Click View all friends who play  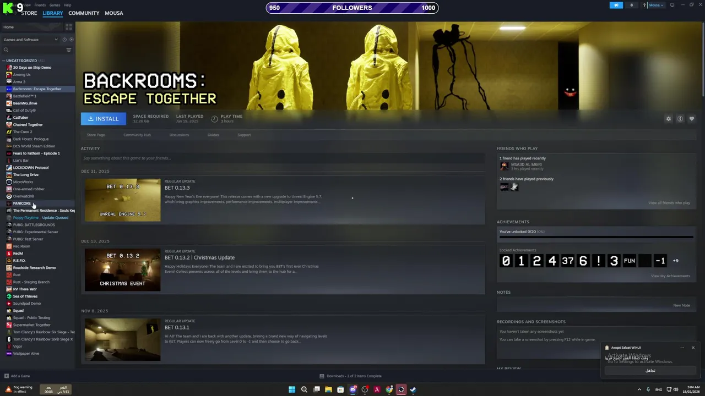click(x=669, y=203)
